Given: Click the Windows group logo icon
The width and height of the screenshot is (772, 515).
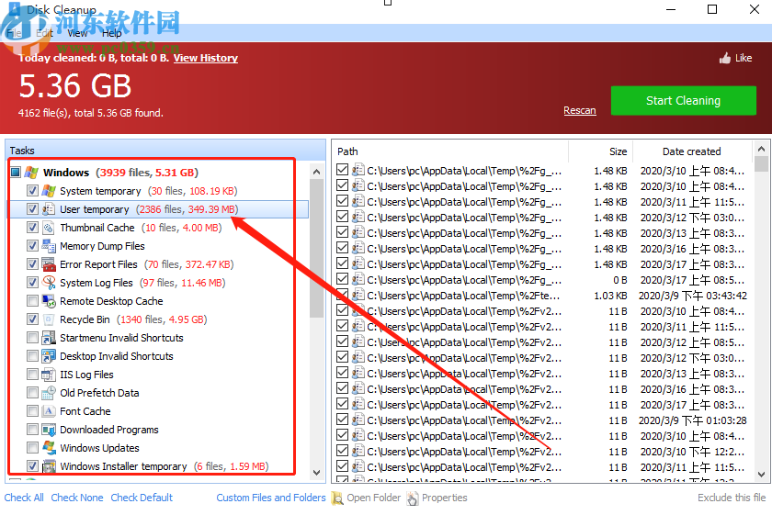Looking at the screenshot, I should coord(31,173).
